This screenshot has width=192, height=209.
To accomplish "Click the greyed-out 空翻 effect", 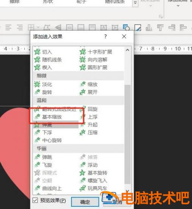I will pos(43,180).
